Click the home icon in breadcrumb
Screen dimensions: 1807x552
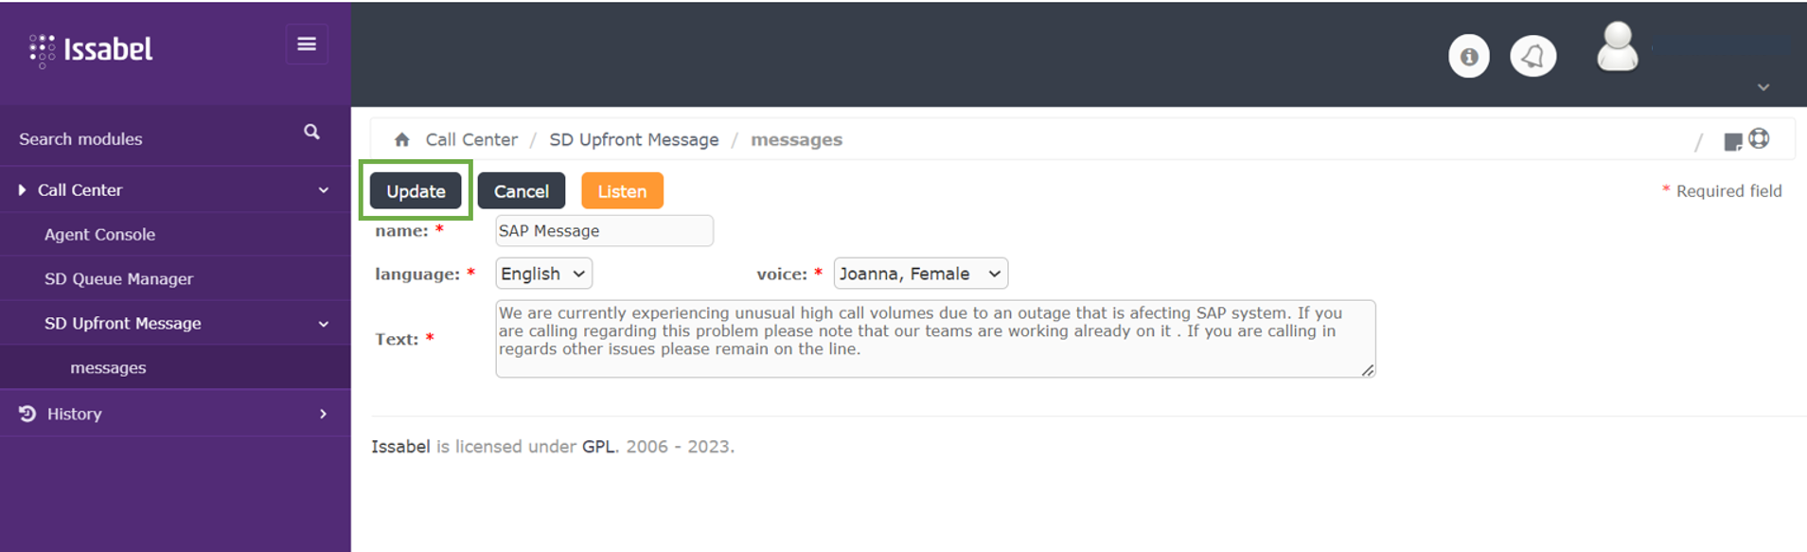[x=402, y=140]
